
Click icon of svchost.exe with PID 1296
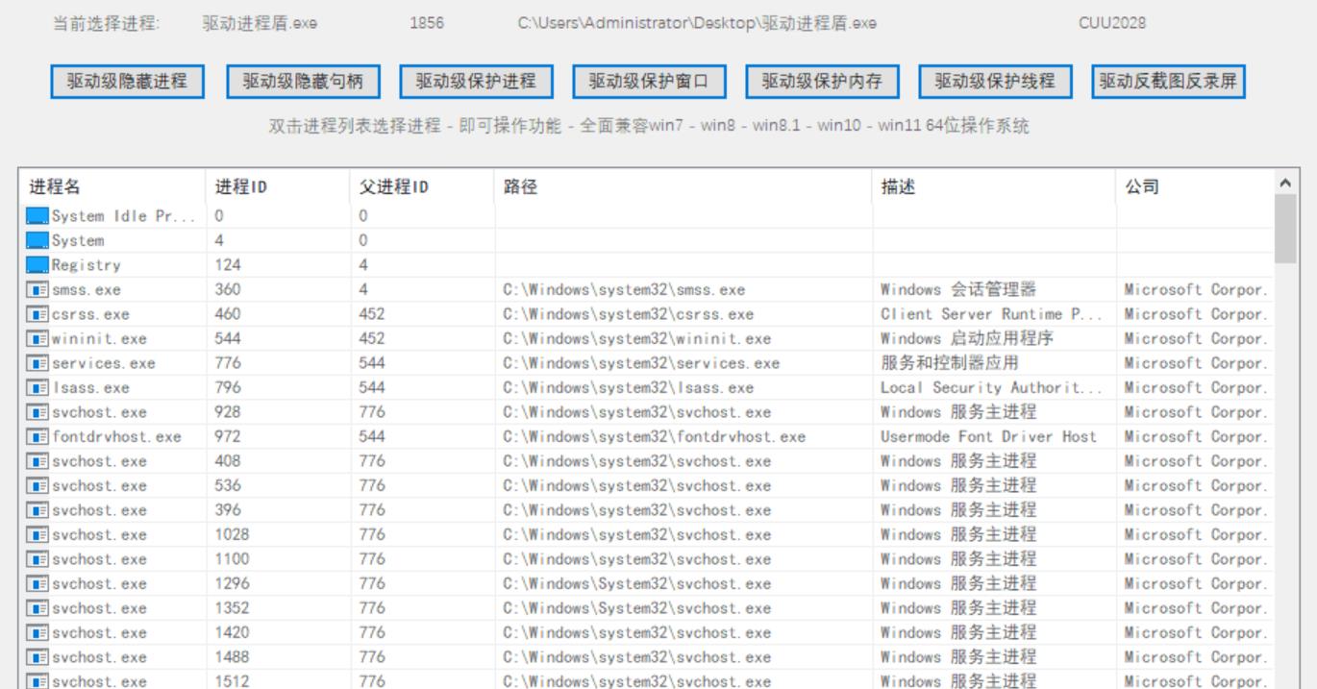pos(37,584)
